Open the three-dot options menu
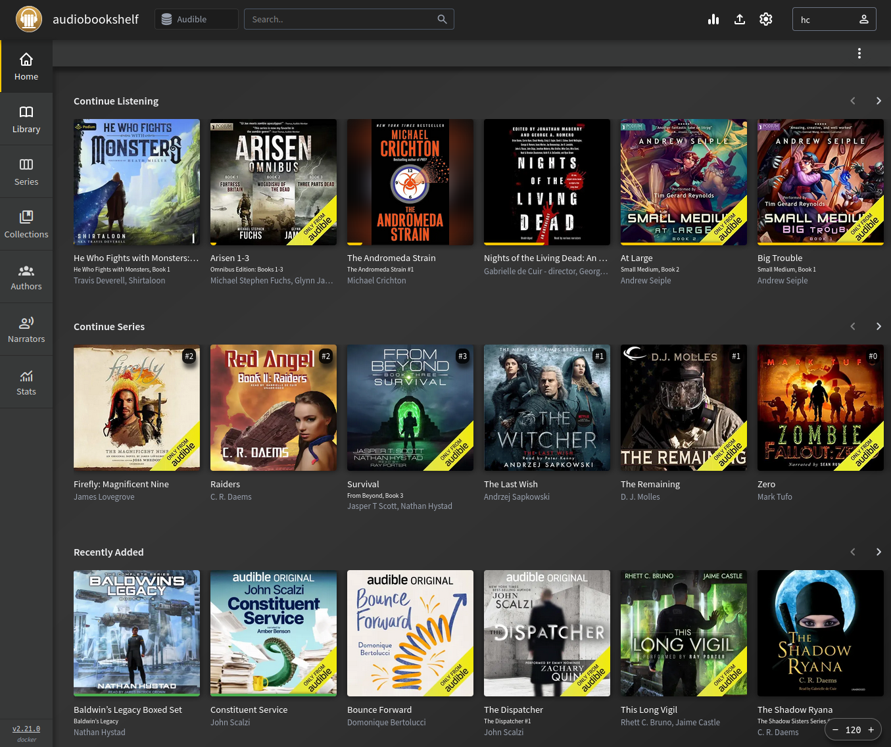Viewport: 891px width, 747px height. (x=859, y=53)
